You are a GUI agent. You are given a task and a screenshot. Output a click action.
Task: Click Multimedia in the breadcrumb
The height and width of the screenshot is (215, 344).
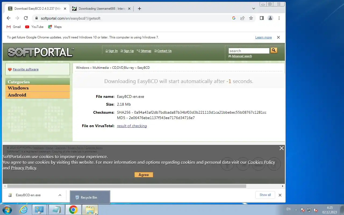[101, 68]
